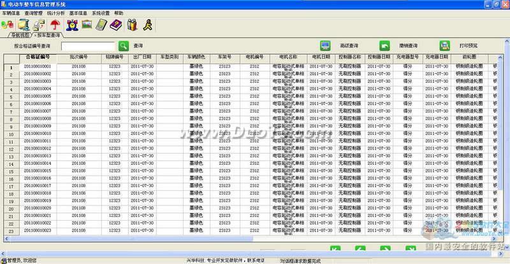Click the green monitor advanced query icon
This screenshot has height=264, width=510.
[325, 46]
